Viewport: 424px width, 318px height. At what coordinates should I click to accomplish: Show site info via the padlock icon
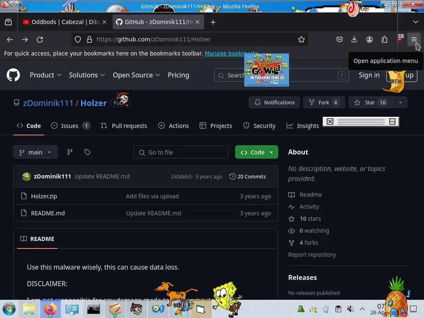(89, 39)
